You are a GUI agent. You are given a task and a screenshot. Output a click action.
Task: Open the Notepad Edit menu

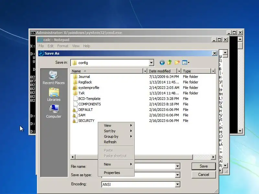[51, 46]
